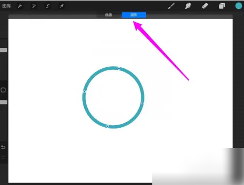
Task: Select the top control node of circle
Action: [119, 68]
